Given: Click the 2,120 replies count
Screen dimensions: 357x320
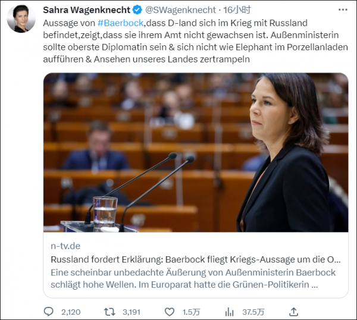Looking at the screenshot, I should point(71,312).
